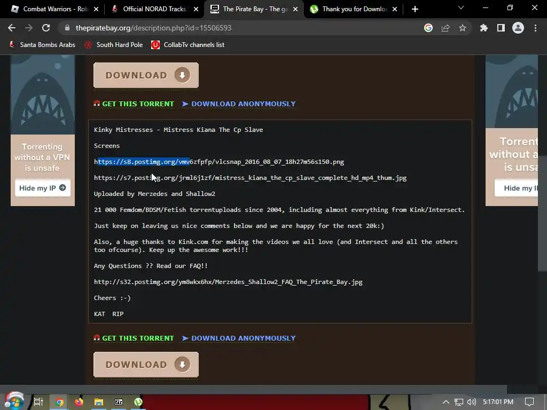547x410 pixels.
Task: Share this page using the share icon
Action: (446, 28)
